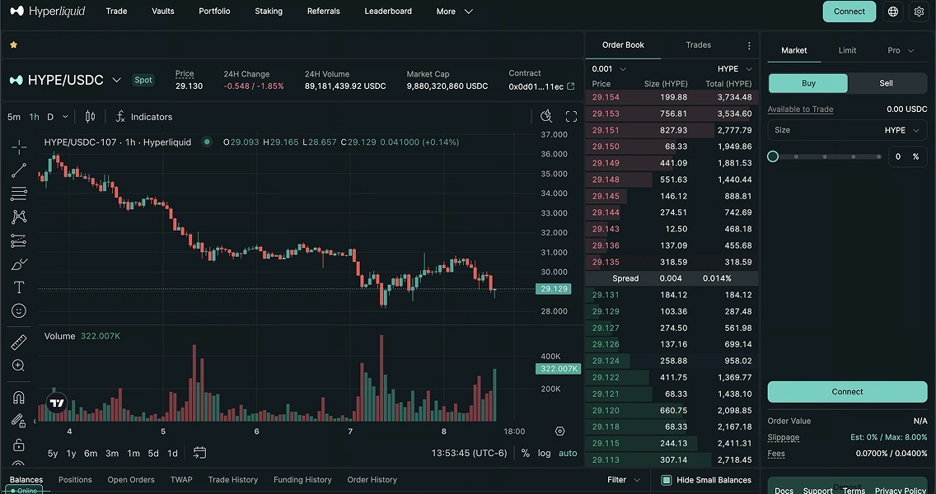Open the 0.001 price grouping dropdown
Screen dimensions: 936x494
[x=609, y=69]
